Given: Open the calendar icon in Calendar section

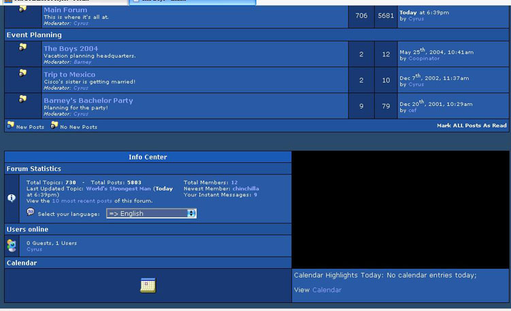Looking at the screenshot, I should point(148,286).
